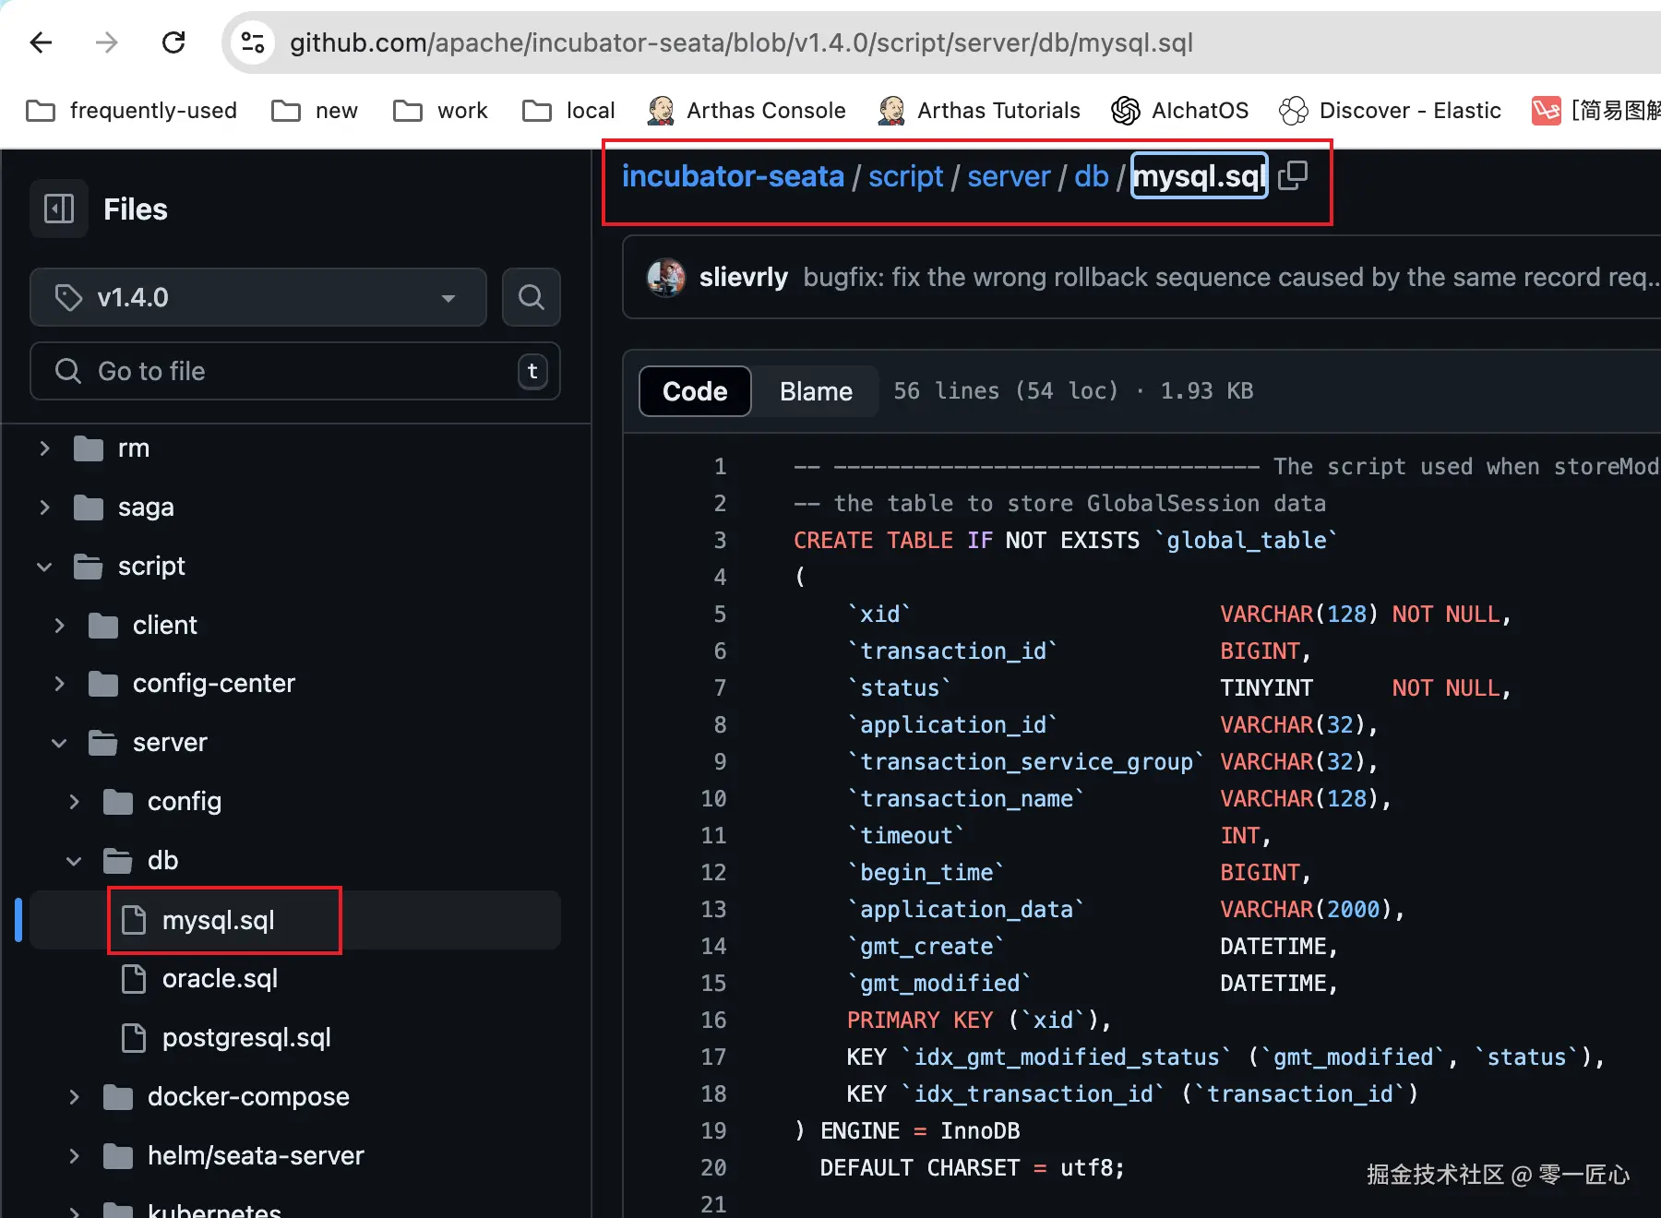Collapse the Files side panel
The height and width of the screenshot is (1218, 1661).
point(59,209)
